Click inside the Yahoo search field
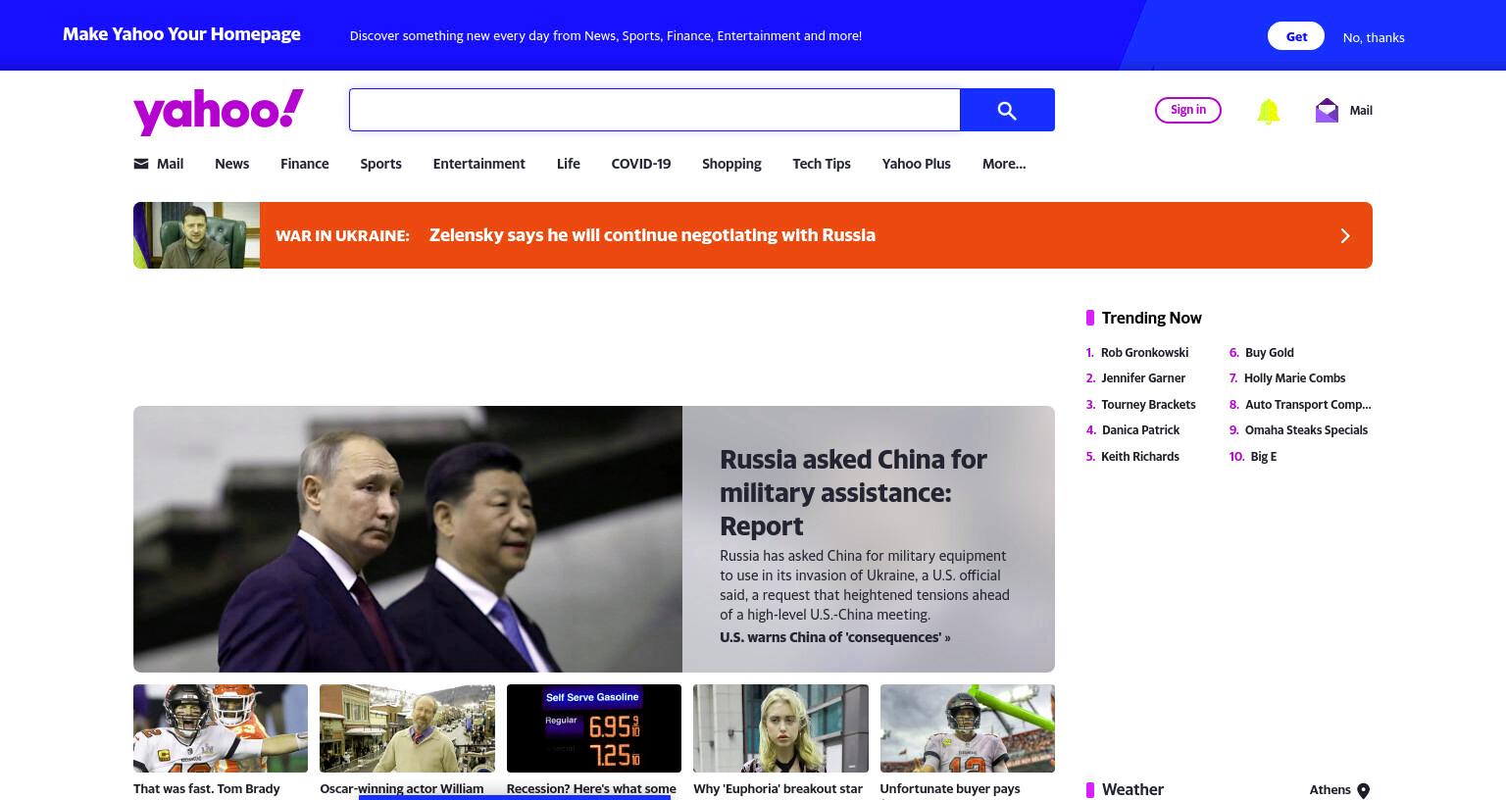This screenshot has width=1506, height=800. tap(654, 110)
